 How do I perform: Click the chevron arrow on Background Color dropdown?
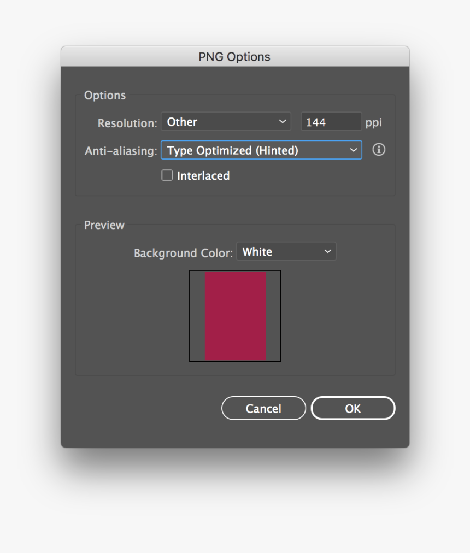pos(327,251)
